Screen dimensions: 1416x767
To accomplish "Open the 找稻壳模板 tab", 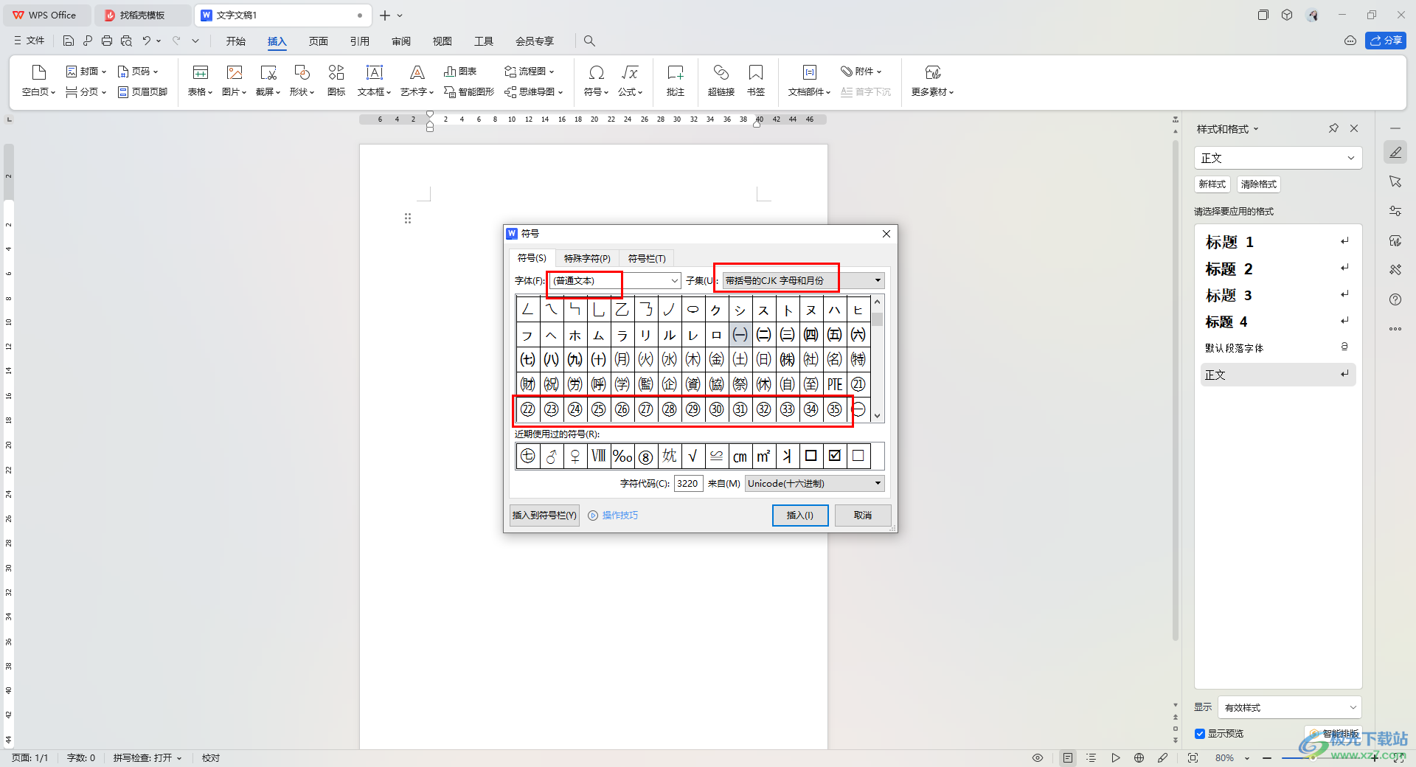I will coord(142,15).
